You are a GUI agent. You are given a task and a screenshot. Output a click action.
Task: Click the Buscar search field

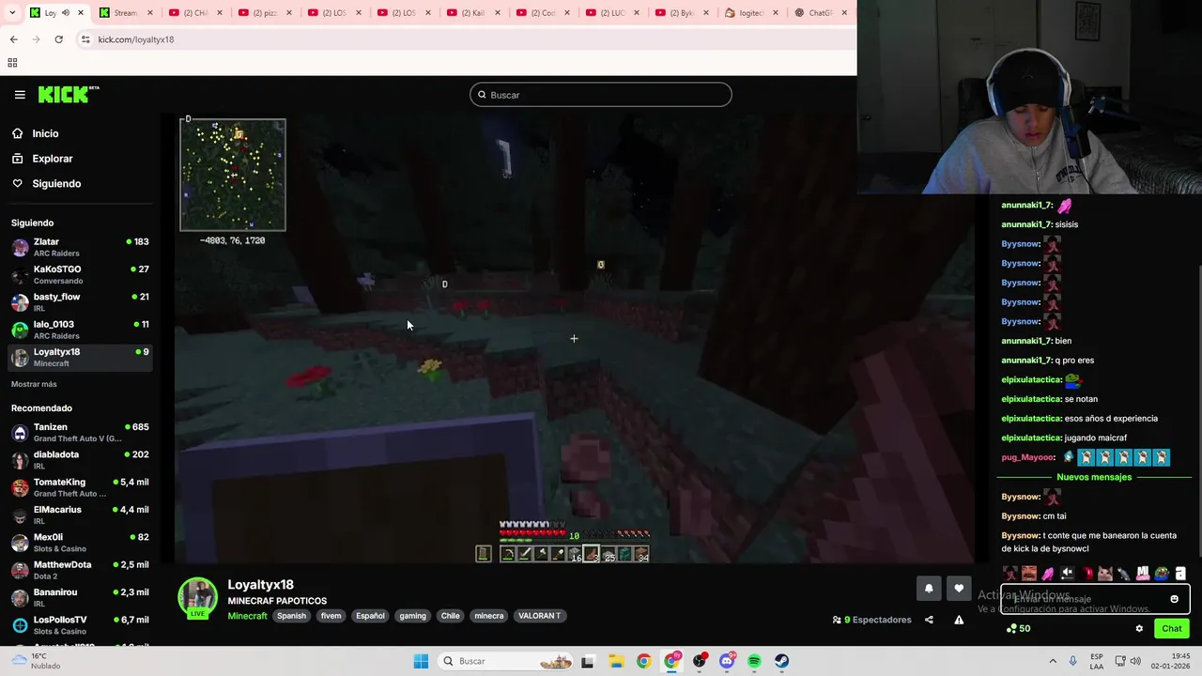601,95
